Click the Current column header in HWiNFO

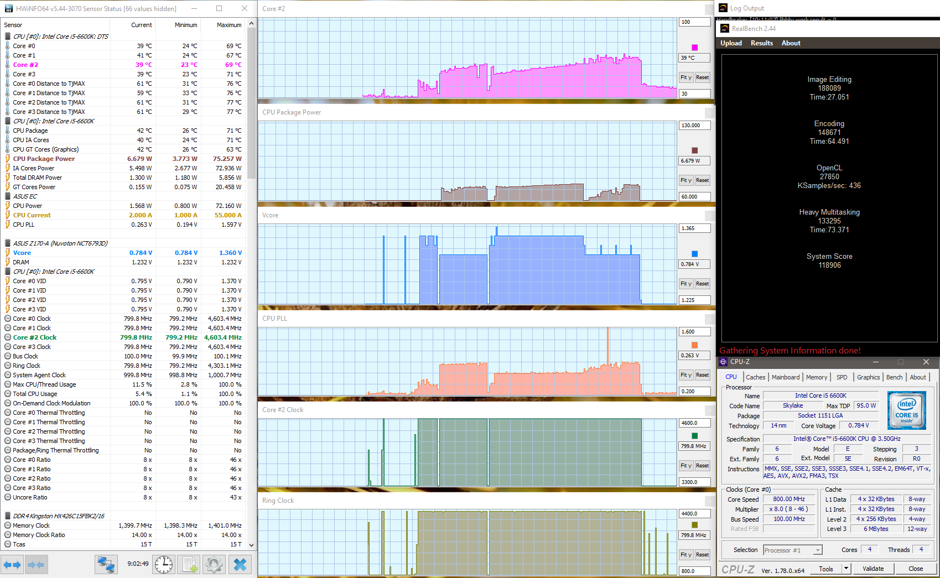(x=133, y=25)
